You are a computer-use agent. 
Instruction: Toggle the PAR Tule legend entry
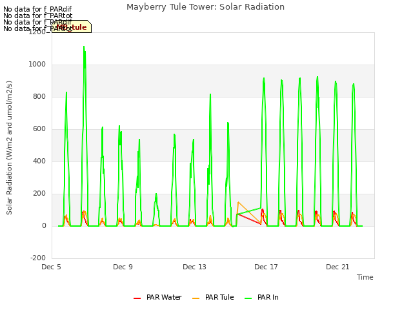[213, 297]
